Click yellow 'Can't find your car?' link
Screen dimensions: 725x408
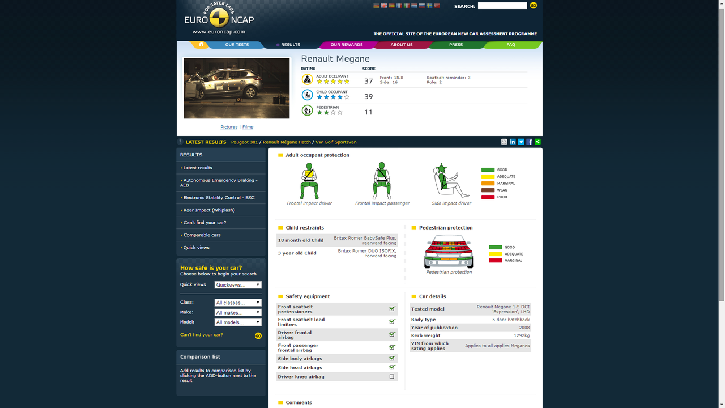(x=201, y=335)
